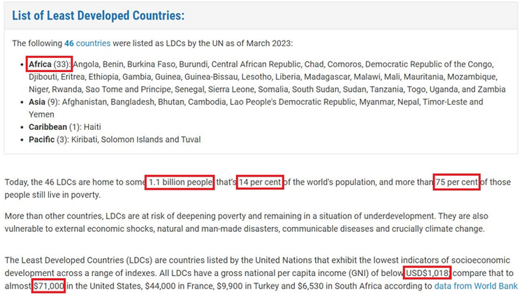Click the highlighted "14 per cent" text
This screenshot has width=524, height=299.
tap(260, 182)
